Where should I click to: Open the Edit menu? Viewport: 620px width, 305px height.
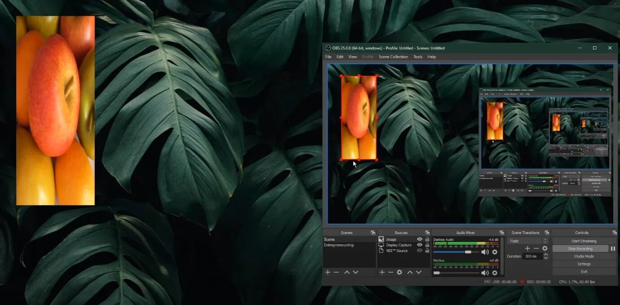tap(340, 57)
